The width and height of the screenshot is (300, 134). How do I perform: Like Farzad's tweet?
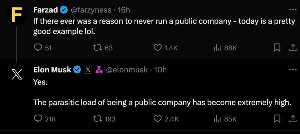158,48
